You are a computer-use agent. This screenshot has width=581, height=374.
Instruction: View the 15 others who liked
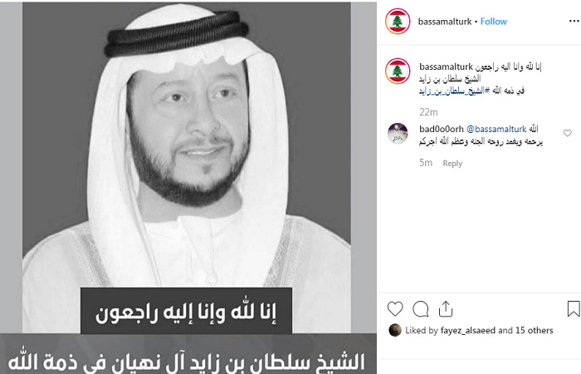pyautogui.click(x=534, y=330)
